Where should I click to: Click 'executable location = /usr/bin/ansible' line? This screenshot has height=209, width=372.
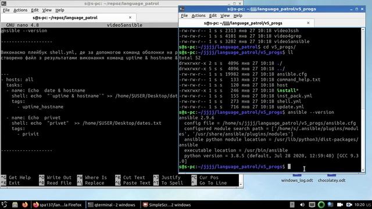point(236,150)
